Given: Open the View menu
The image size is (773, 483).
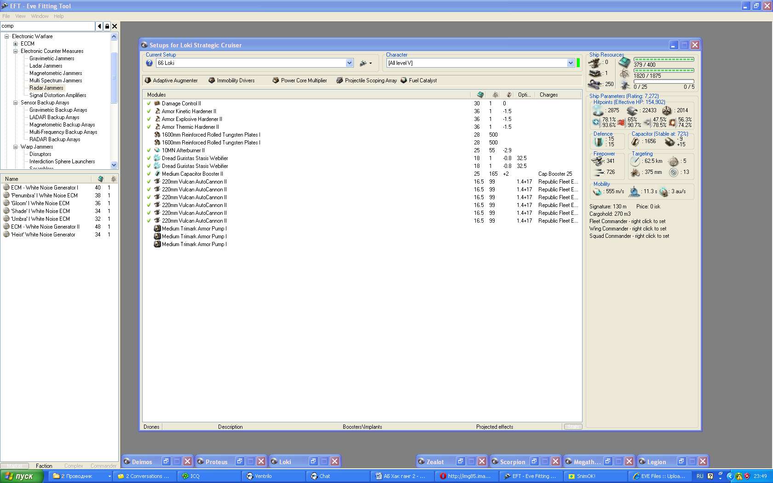Looking at the screenshot, I should 20,16.
